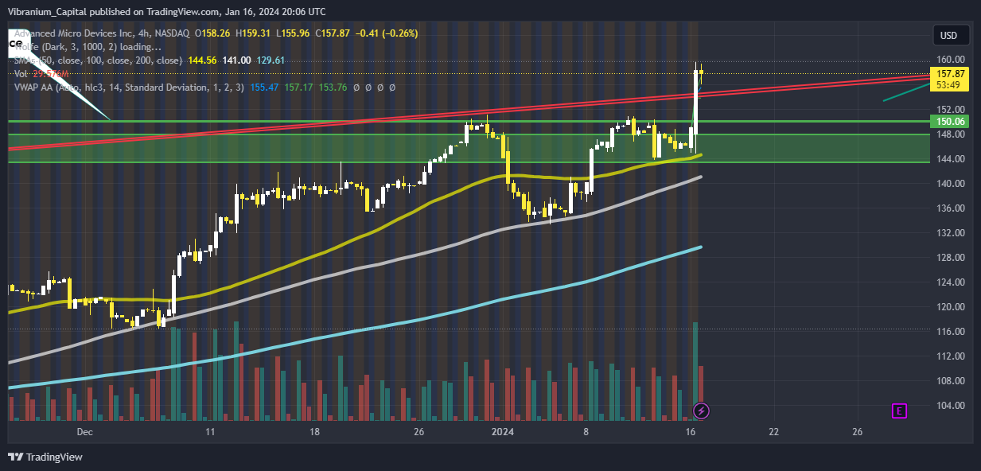Select the Wolfe indicator legend entry

(x=88, y=47)
